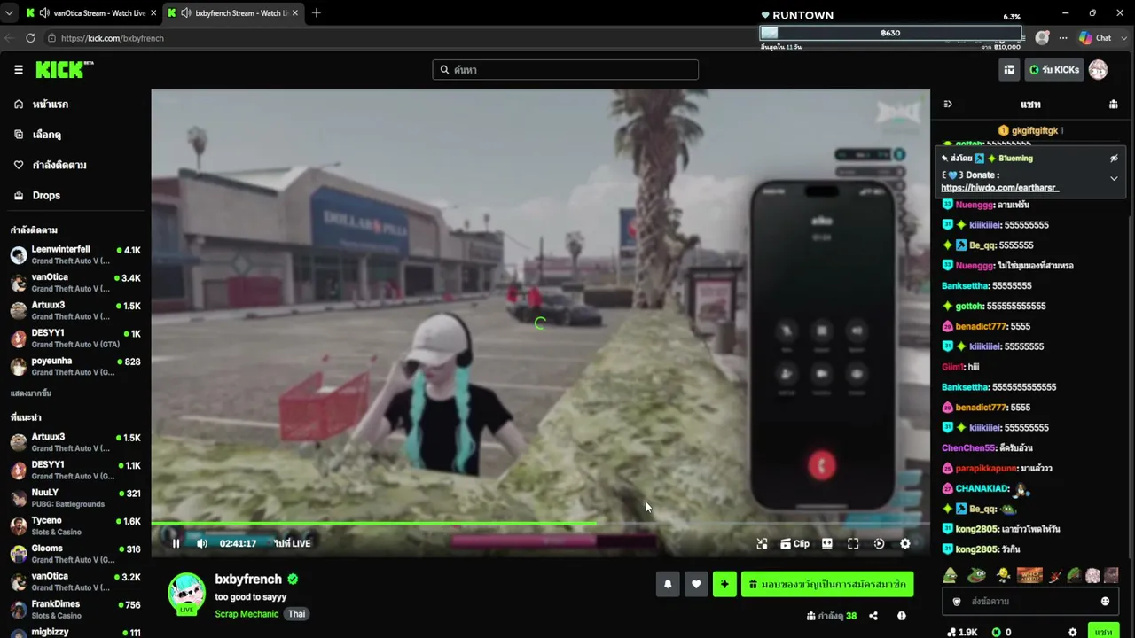Viewport: 1135px width, 638px height.
Task: Expand the show more followed channels link
Action: pyautogui.click(x=31, y=393)
